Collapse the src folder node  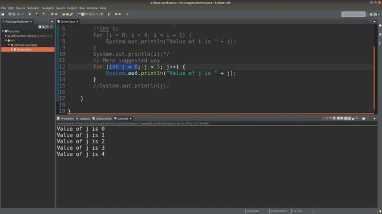[6, 40]
